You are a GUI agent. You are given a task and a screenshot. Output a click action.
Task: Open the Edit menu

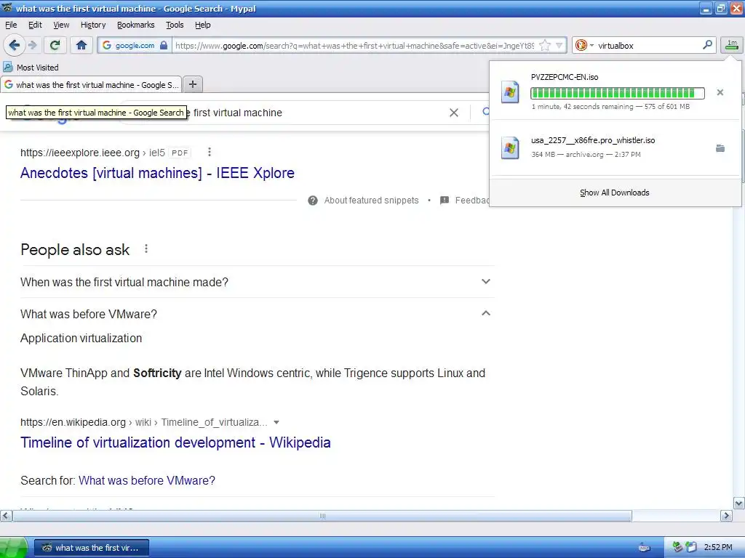coord(35,25)
